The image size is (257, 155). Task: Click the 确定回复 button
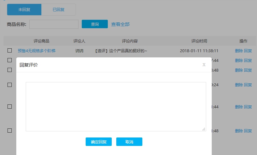(99, 142)
